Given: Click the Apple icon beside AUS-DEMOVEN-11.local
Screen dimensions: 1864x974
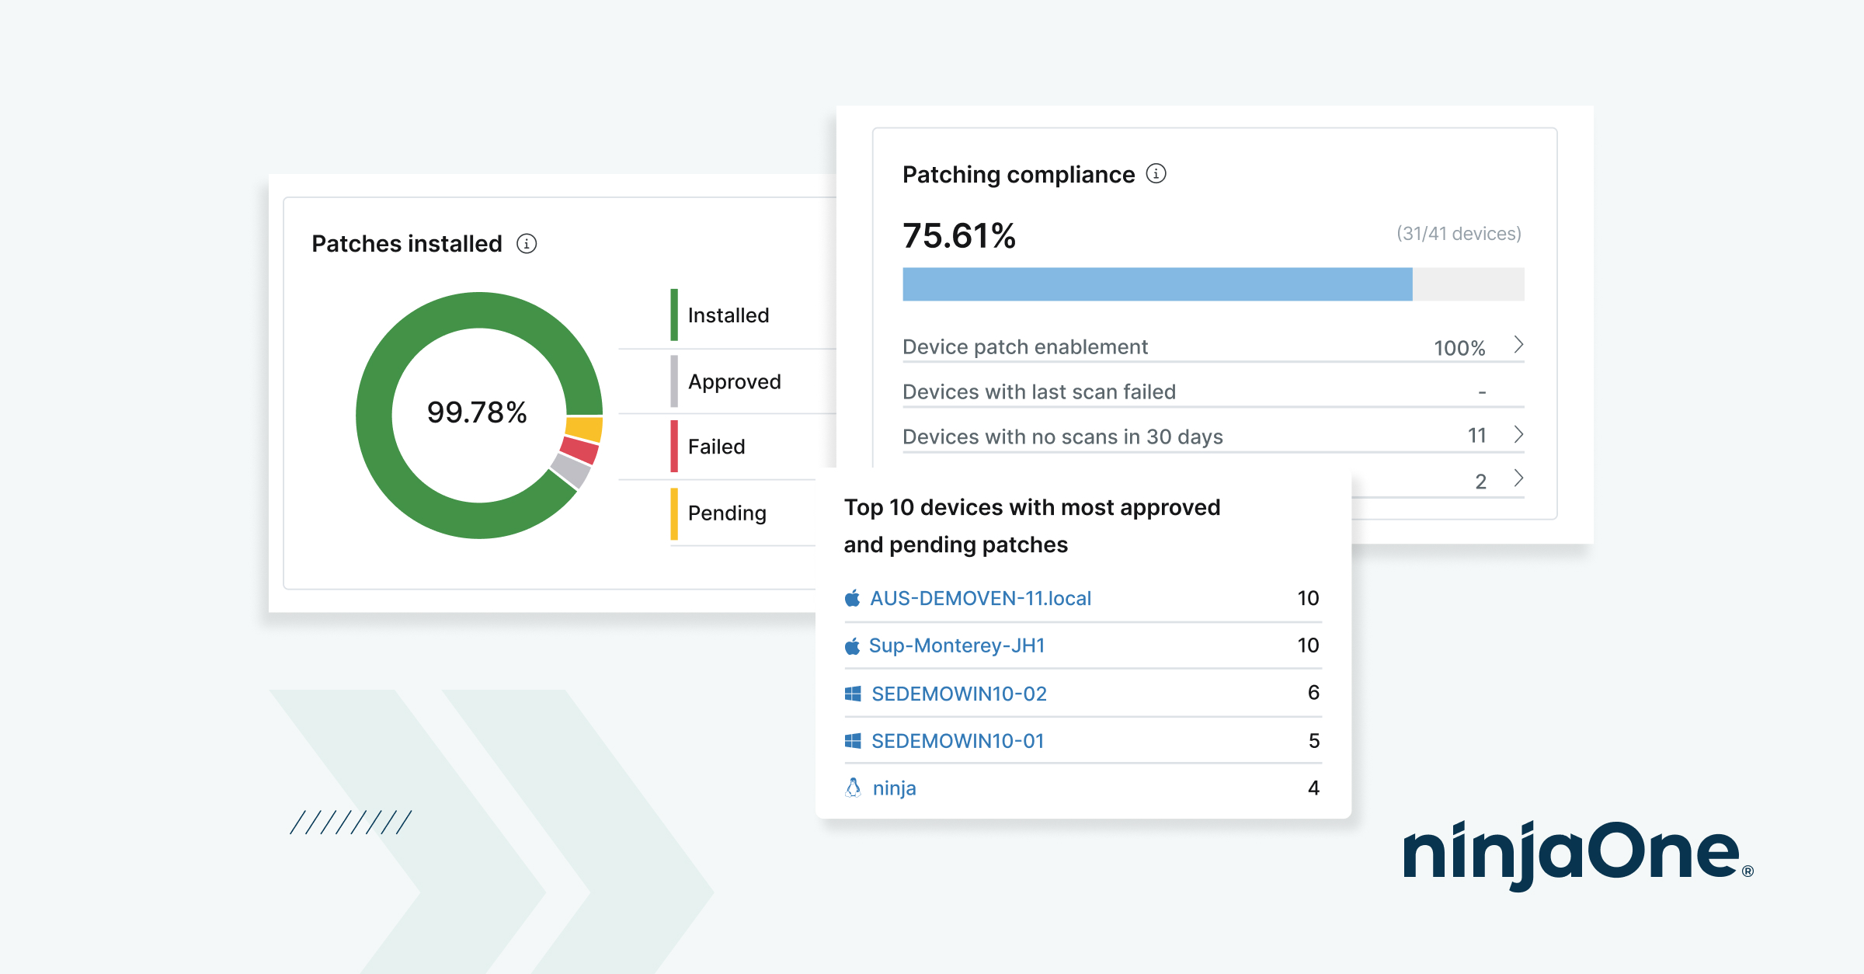Looking at the screenshot, I should (x=852, y=597).
